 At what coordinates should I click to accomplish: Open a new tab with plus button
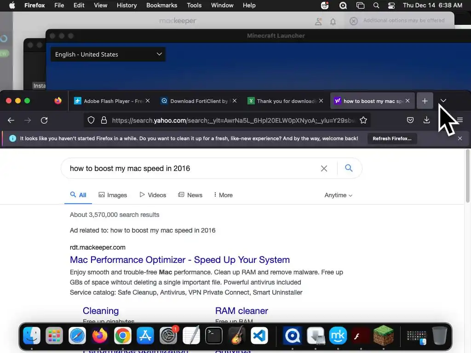pyautogui.click(x=425, y=101)
